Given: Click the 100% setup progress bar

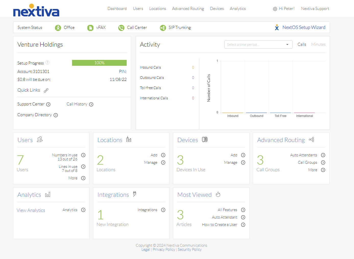Looking at the screenshot, I should pos(99,63).
